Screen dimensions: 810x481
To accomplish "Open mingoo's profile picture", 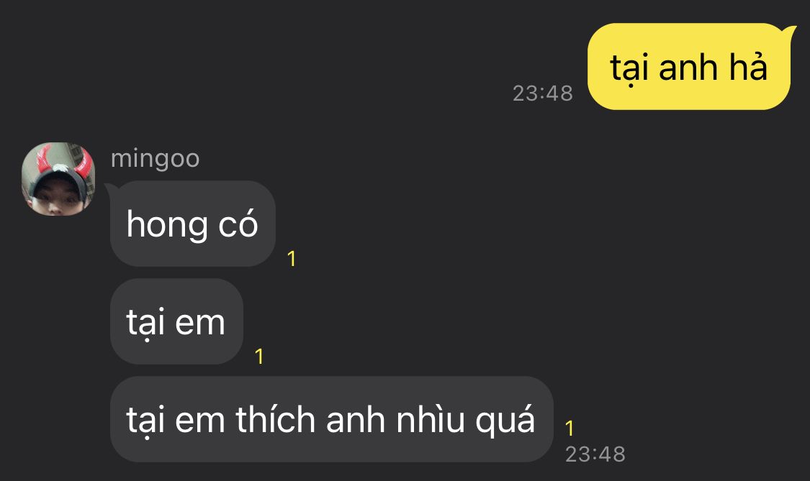I will click(58, 179).
